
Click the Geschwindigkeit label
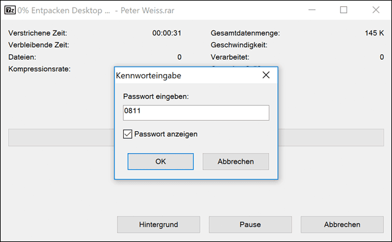tap(239, 45)
